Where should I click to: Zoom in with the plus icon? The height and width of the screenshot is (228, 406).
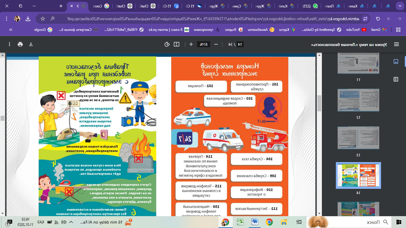click(191, 44)
